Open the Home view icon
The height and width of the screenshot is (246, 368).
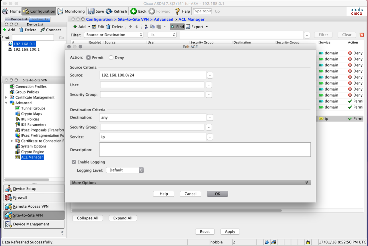(5, 11)
